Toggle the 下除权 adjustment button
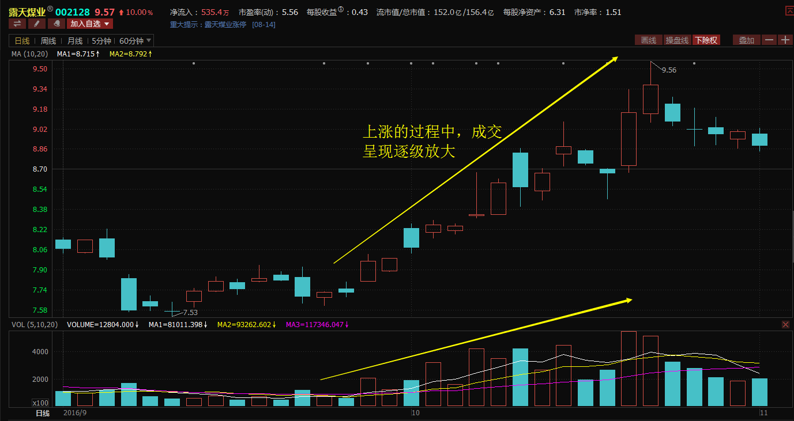The width and height of the screenshot is (794, 421). [x=706, y=40]
